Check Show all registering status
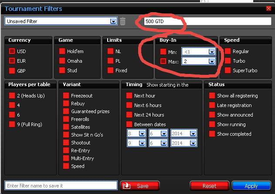The height and width of the screenshot is (194, 275). pos(212,96)
